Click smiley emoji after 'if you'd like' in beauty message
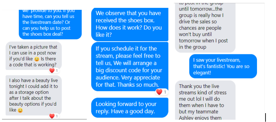 click(20, 111)
